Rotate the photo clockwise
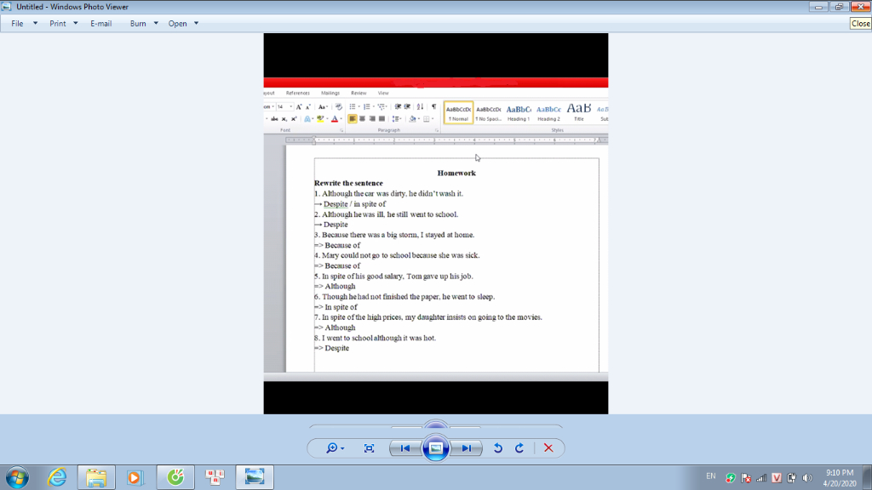Screen dimensions: 872x490 (x=519, y=448)
